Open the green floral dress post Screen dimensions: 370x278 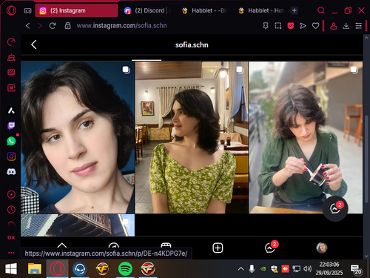[192, 137]
